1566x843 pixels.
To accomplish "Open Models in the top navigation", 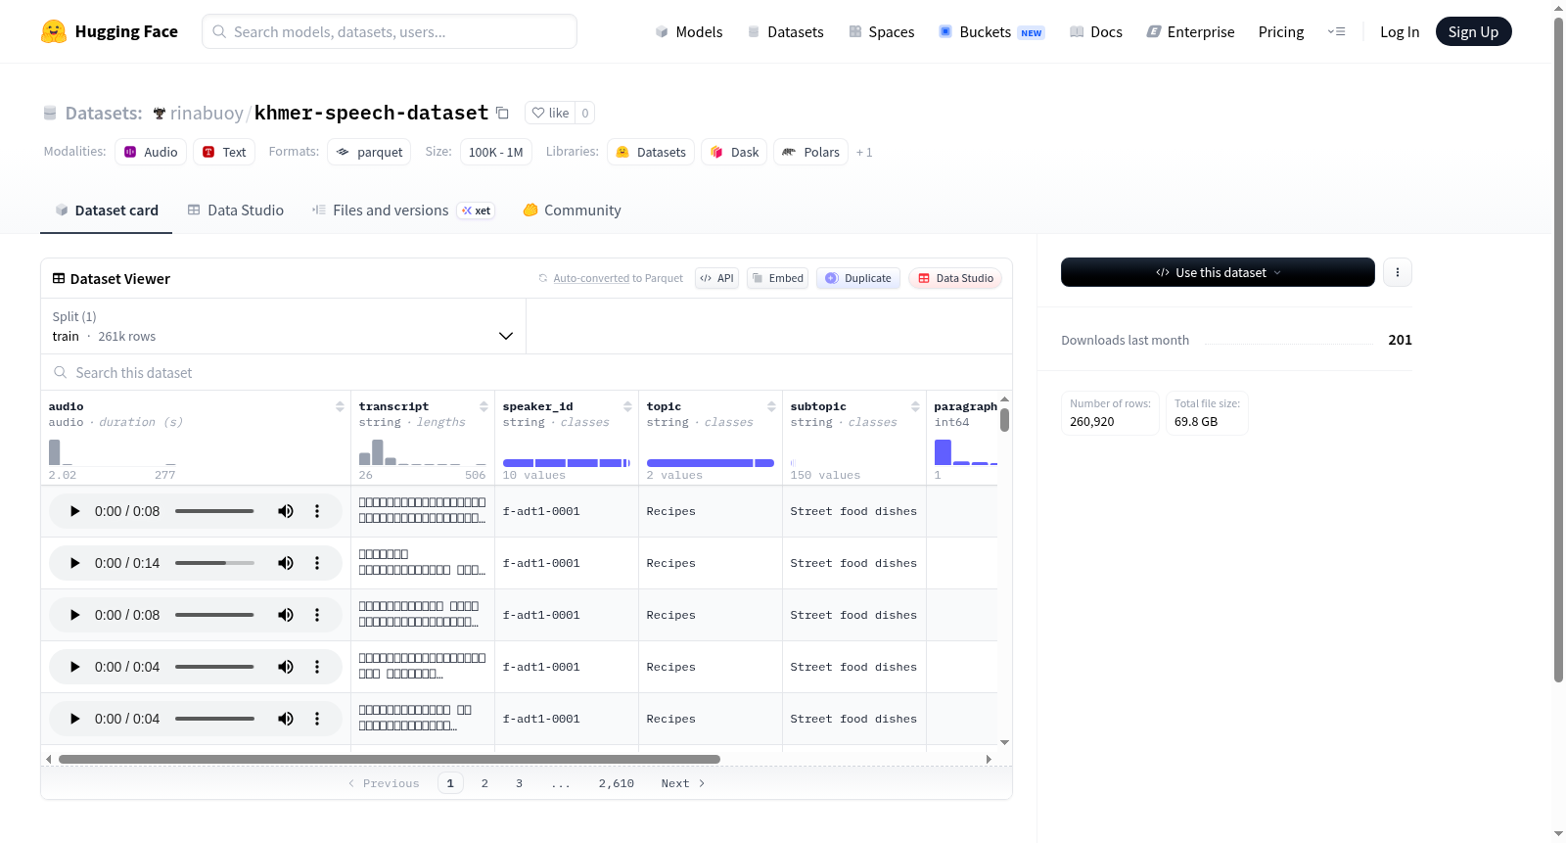I will coord(689,31).
